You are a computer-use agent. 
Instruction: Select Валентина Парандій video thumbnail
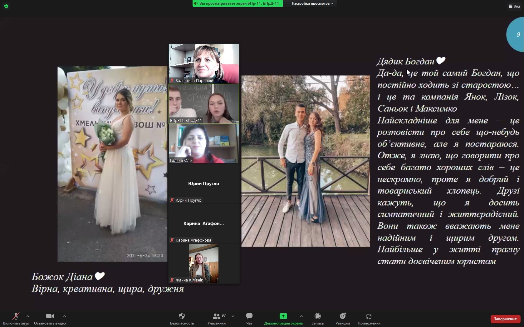pos(203,64)
